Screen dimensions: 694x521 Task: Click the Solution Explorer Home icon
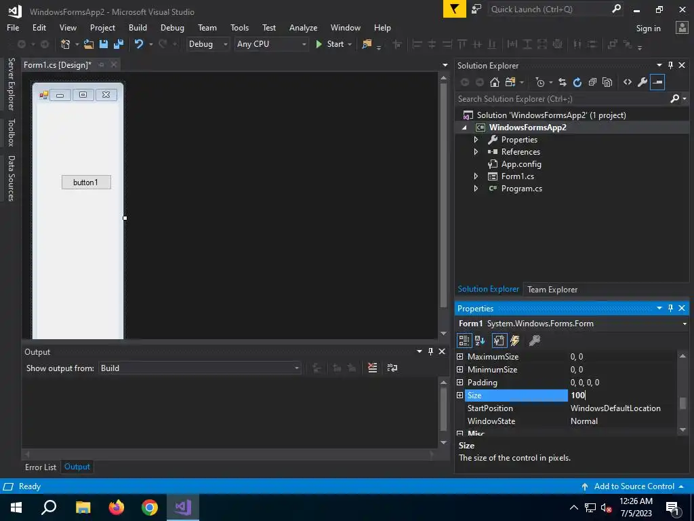[494, 82]
